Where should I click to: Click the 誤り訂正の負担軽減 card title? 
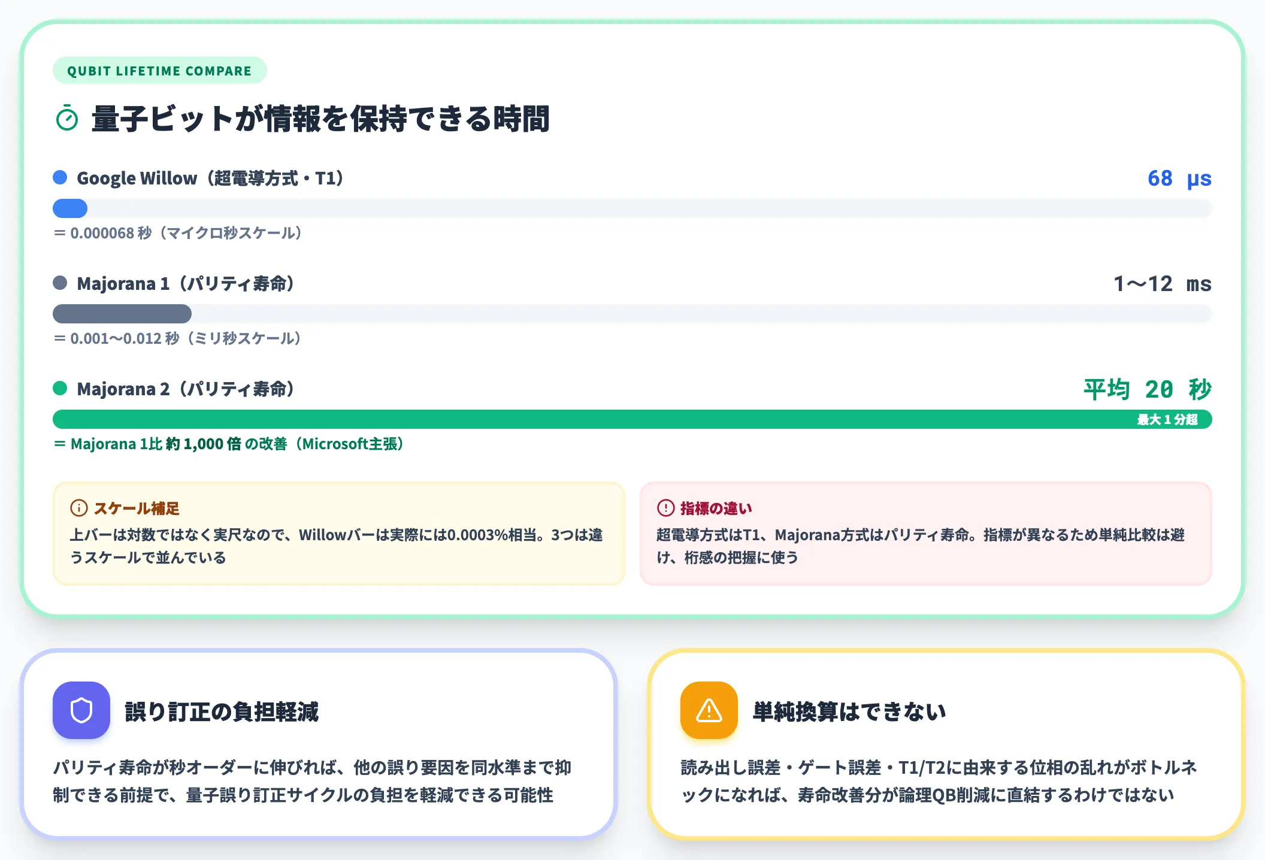222,711
